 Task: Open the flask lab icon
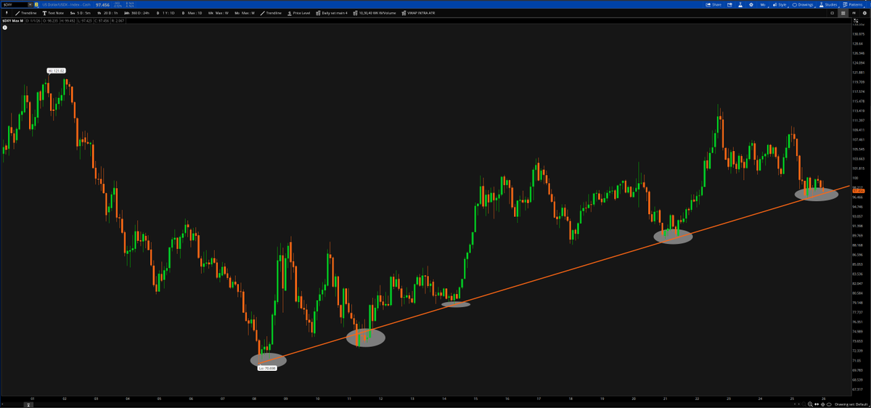pos(740,4)
